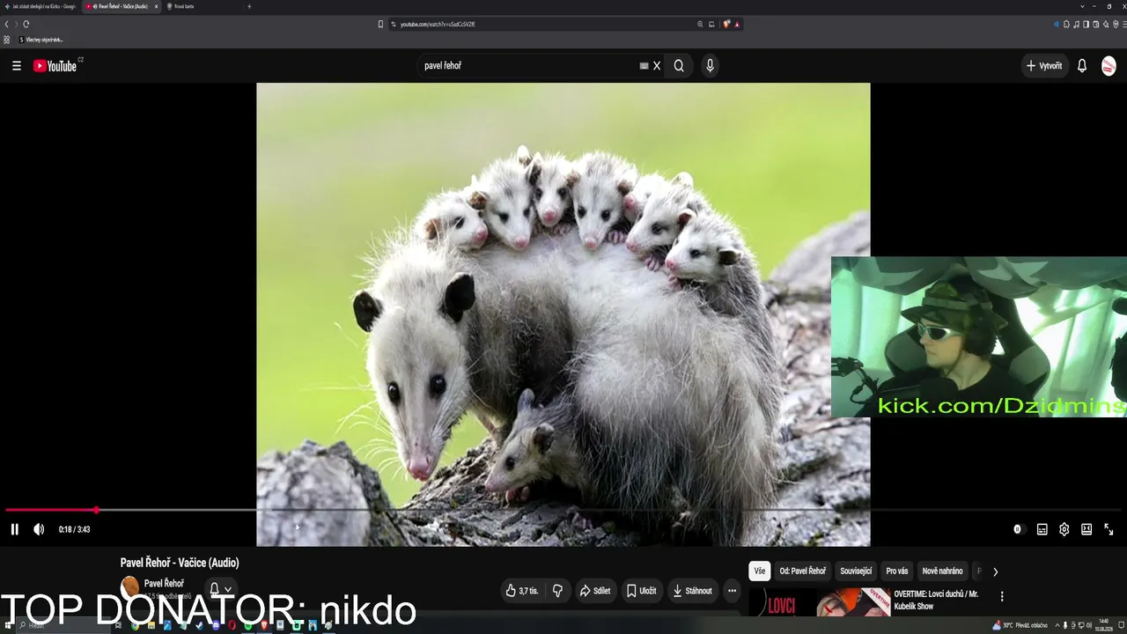The width and height of the screenshot is (1127, 634).
Task: Switch to theater mode
Action: (1086, 529)
